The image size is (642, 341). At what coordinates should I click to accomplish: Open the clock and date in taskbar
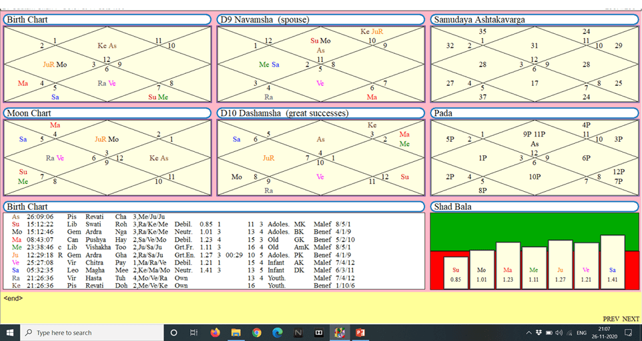point(604,332)
